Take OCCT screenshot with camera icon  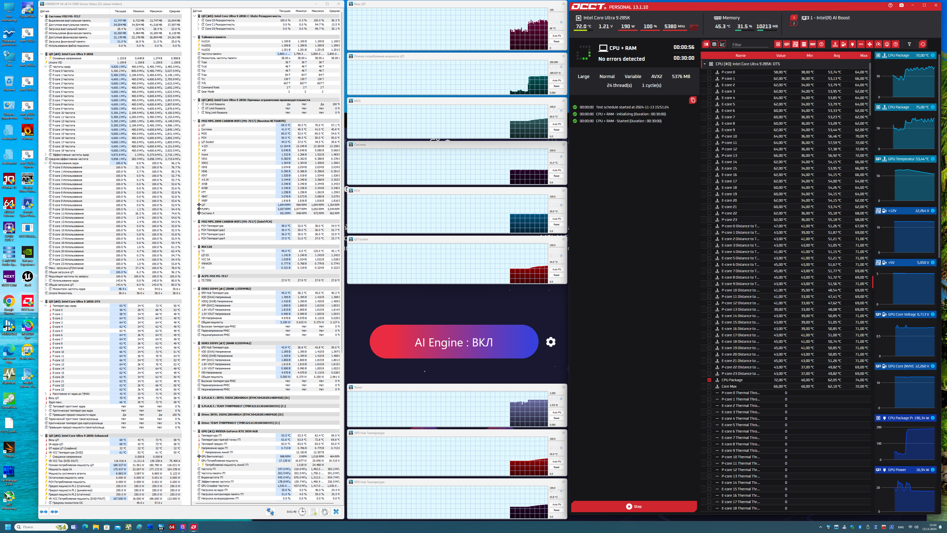pos(901,5)
